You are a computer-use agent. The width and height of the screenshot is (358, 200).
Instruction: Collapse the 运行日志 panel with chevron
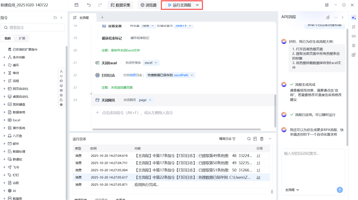(270, 139)
